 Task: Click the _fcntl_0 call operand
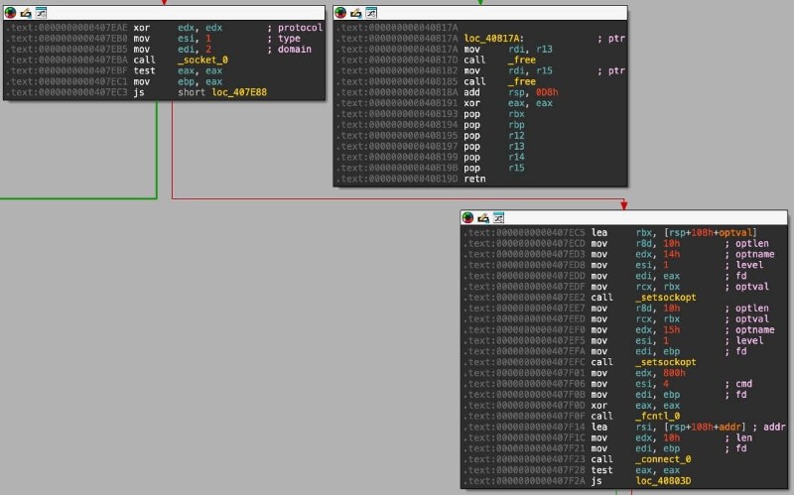pyautogui.click(x=658, y=416)
